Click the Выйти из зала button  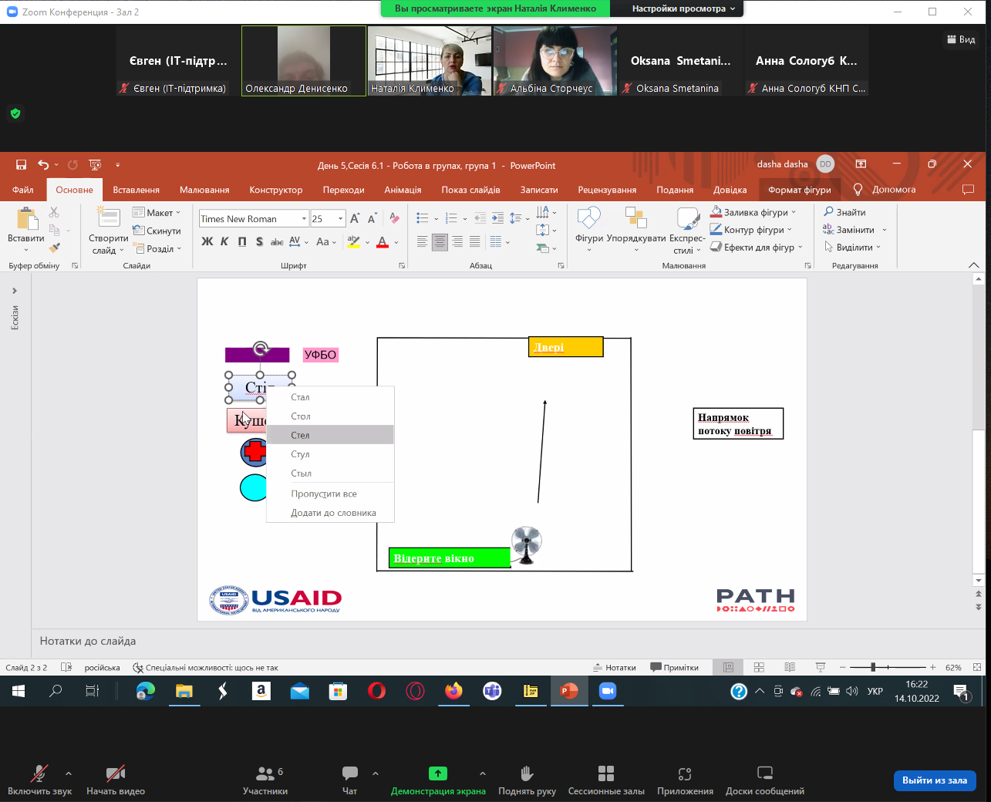coord(934,780)
